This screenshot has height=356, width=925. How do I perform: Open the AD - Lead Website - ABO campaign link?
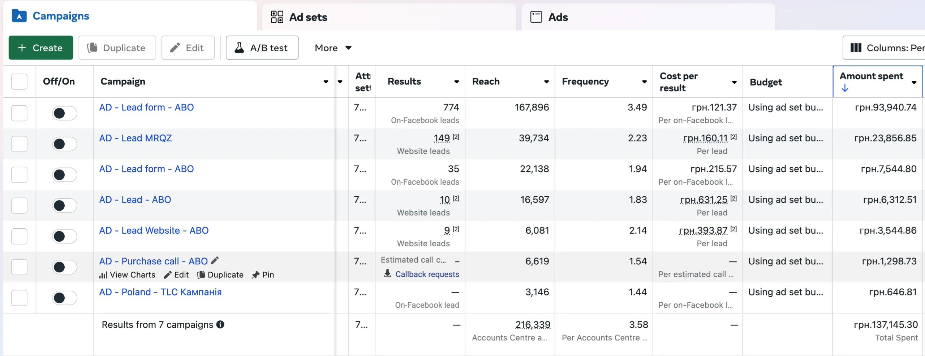[x=154, y=230]
